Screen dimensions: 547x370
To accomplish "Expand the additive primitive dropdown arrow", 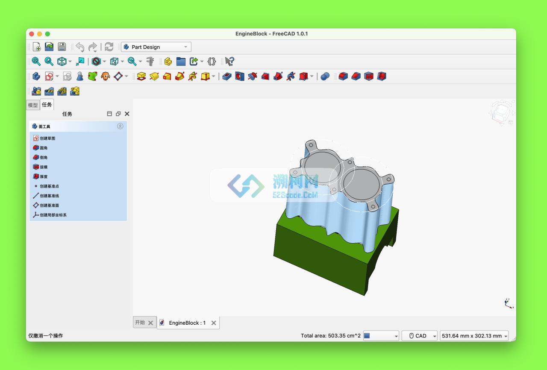I will pos(214,77).
